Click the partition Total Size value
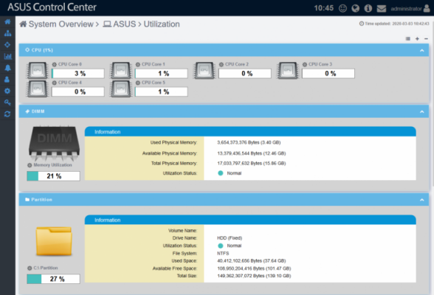Image resolution: width=434 pixels, height=295 pixels. (254, 276)
